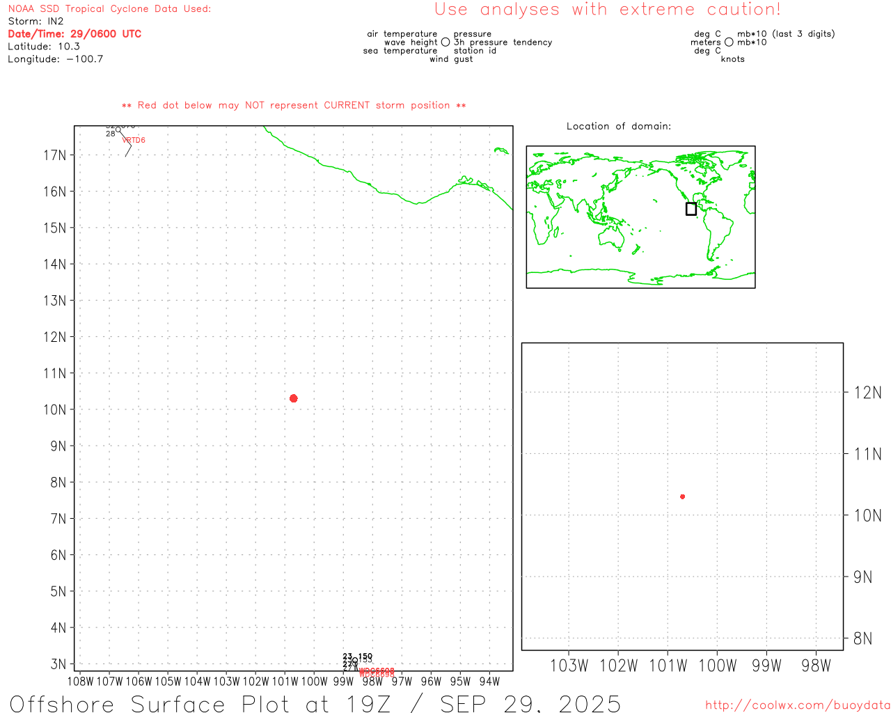Click the 'NOAA SSD Tropical Cyclone Data Used:' header
This screenshot has width=891, height=713.
pyautogui.click(x=109, y=9)
